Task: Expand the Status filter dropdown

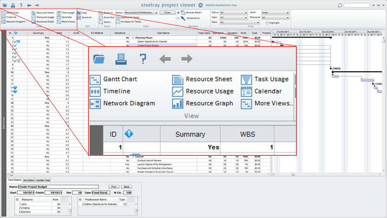Action: [233, 13]
